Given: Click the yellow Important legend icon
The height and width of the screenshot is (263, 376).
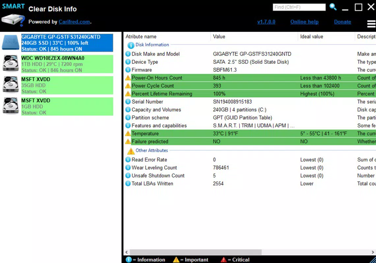Looking at the screenshot, I should [x=176, y=259].
